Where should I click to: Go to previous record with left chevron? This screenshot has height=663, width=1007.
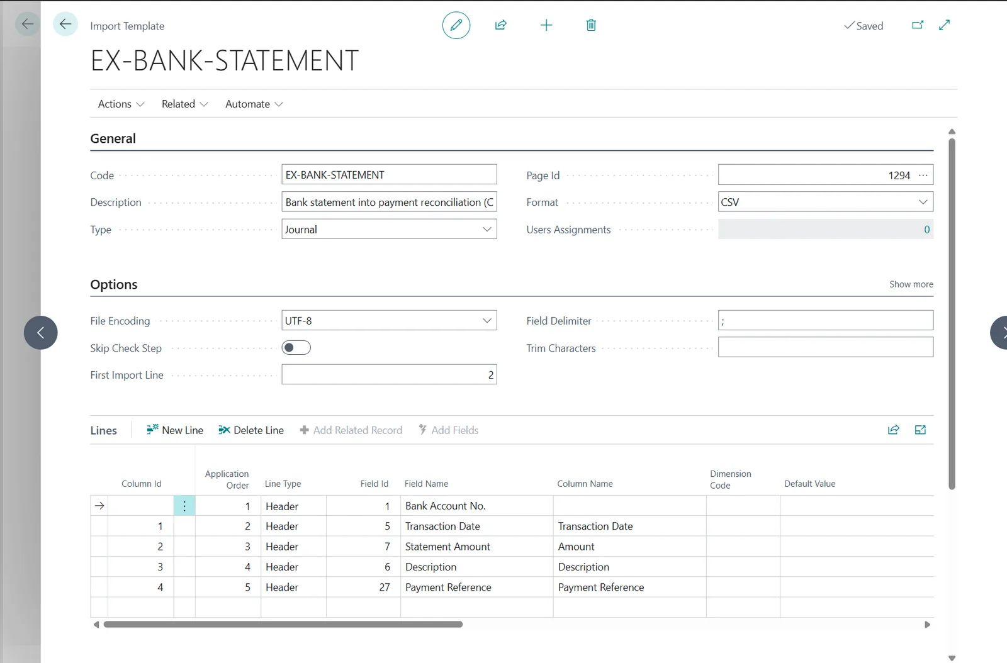pyautogui.click(x=41, y=333)
